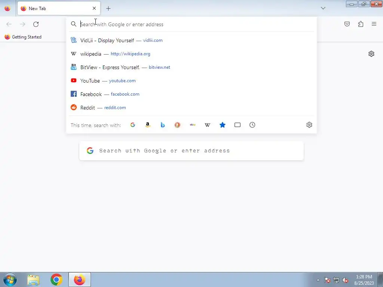Save to Pocket button
Viewport: 383px width, 287px height.
click(x=347, y=24)
